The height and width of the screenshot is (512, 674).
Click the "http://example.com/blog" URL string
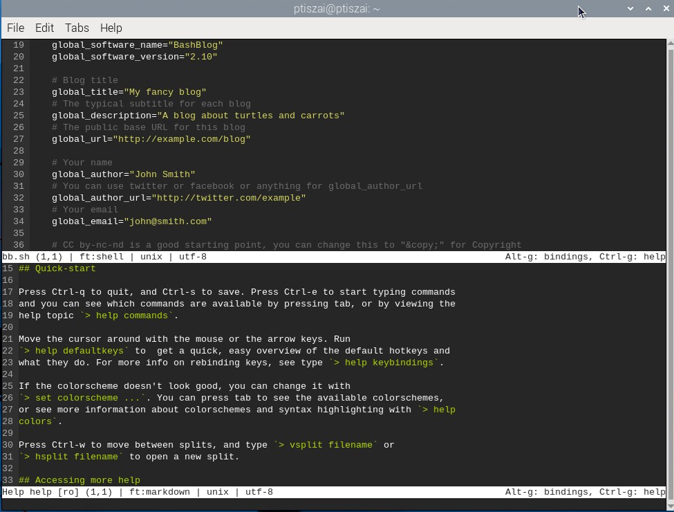tap(182, 139)
